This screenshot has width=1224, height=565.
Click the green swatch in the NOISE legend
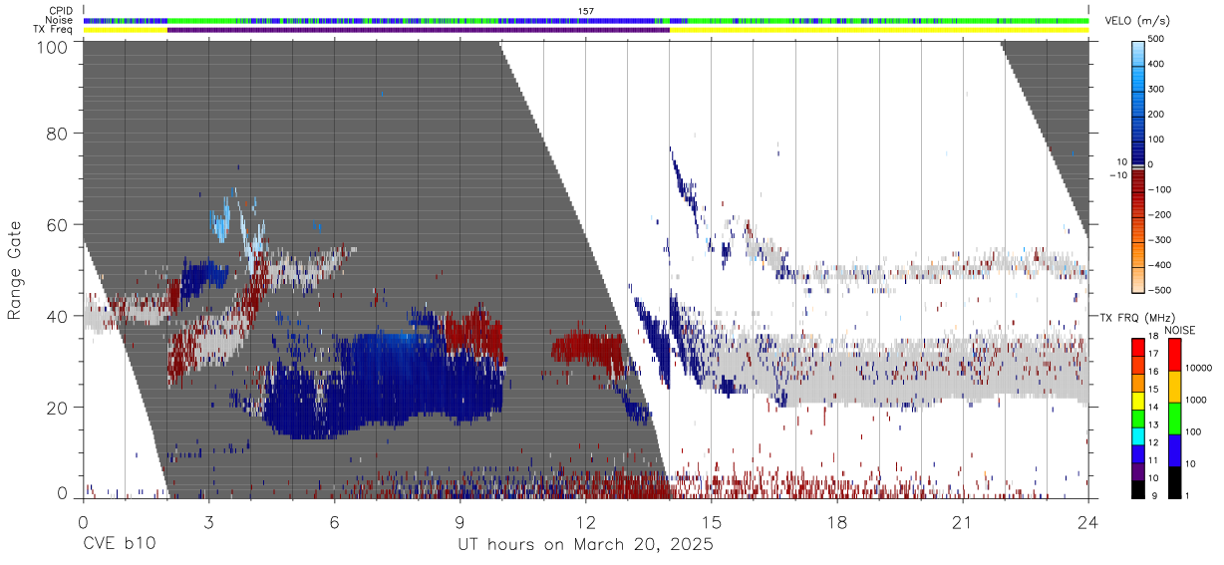pos(1173,419)
